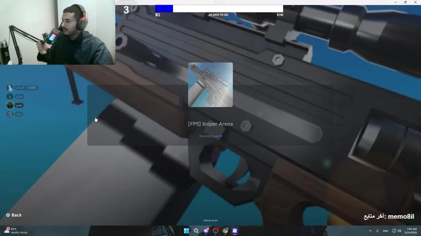Screen dimensions: 421x236
Task: Click the Sniper Arena game thumbnail
Action: 210,85
